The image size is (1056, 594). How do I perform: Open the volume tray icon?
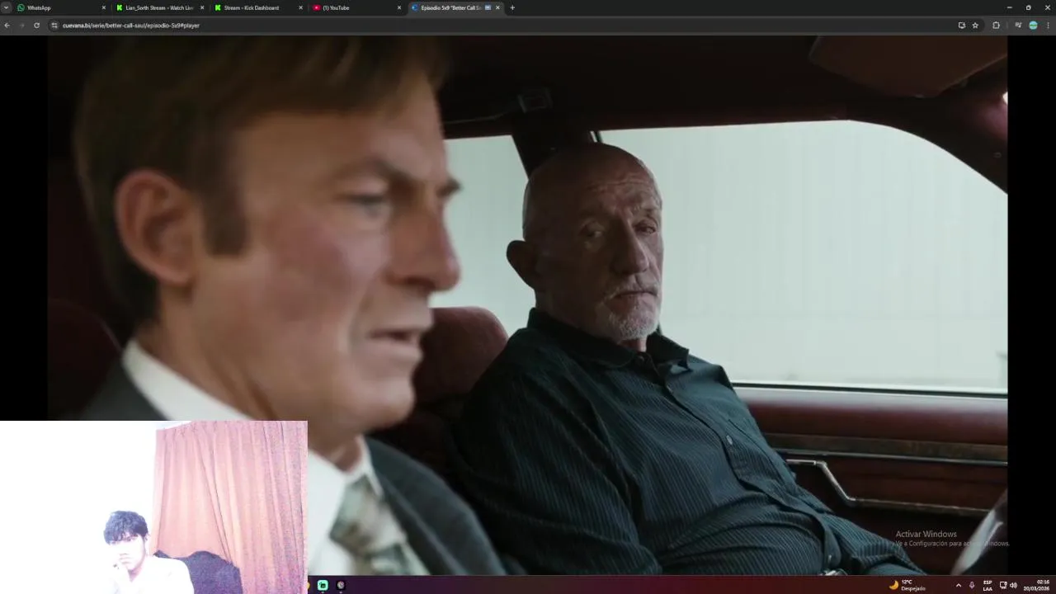point(1013,585)
